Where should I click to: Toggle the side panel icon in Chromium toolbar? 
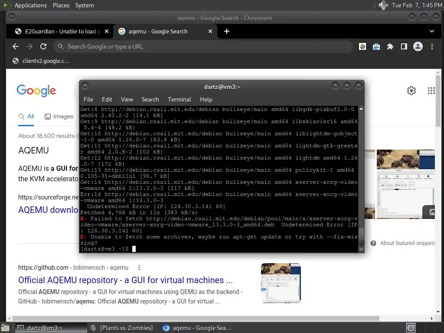[404, 46]
